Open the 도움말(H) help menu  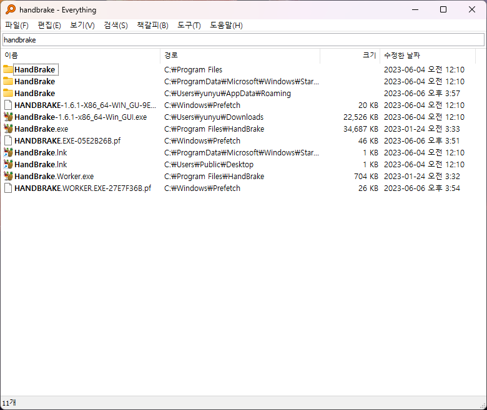226,26
